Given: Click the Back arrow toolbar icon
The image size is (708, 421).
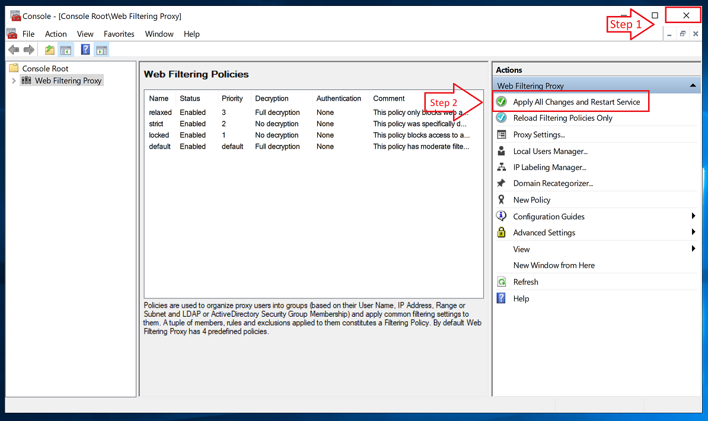Looking at the screenshot, I should click(x=14, y=50).
